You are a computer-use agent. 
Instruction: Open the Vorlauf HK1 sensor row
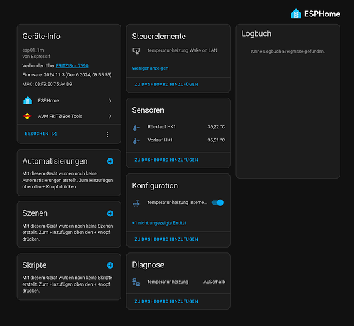[x=179, y=140]
